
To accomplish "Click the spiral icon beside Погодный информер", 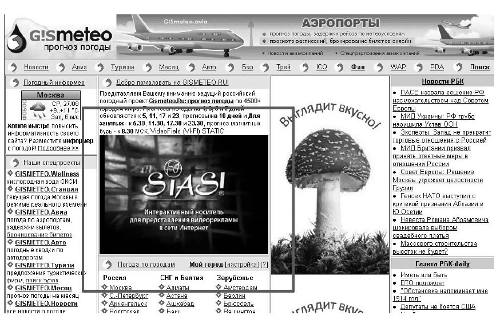I will tap(14, 82).
